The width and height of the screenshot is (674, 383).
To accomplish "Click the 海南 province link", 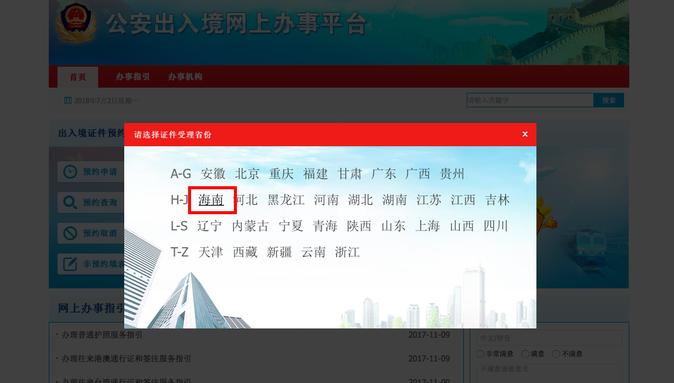I will 211,200.
